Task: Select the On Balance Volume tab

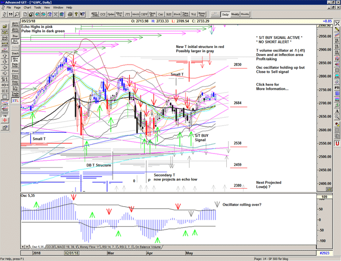Action: coord(149,247)
